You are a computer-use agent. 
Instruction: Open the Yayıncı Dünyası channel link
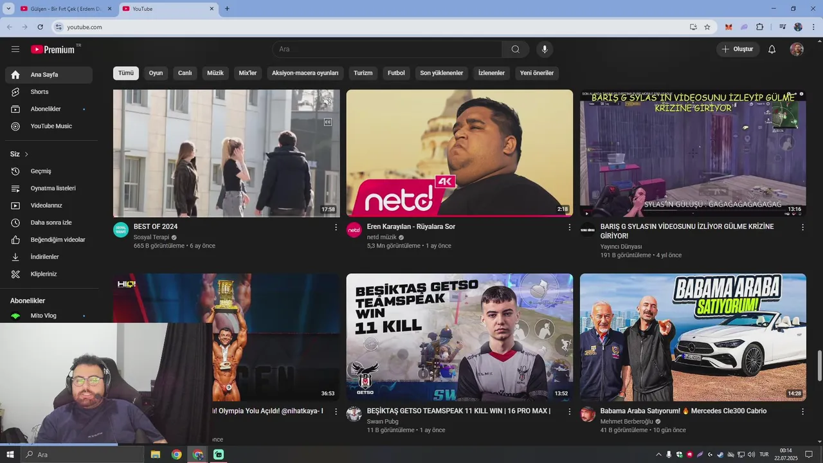pyautogui.click(x=621, y=246)
